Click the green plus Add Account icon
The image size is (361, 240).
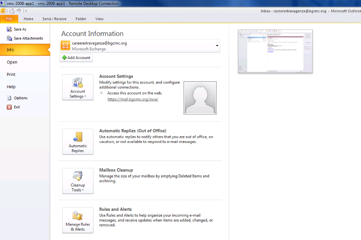[x=64, y=58]
